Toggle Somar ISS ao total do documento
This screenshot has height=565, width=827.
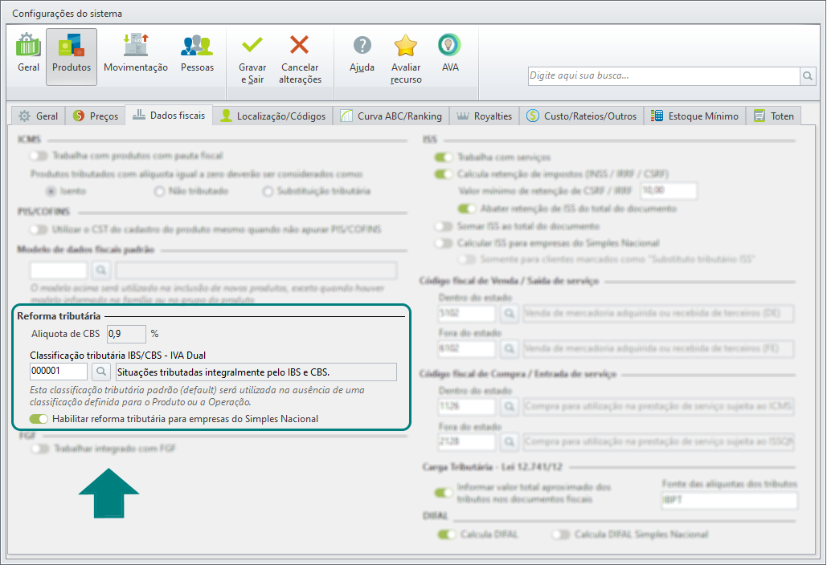[444, 226]
